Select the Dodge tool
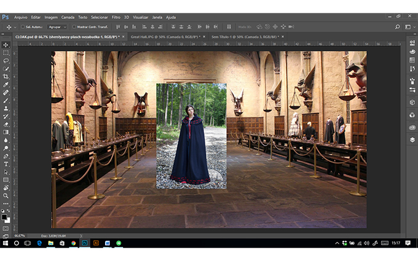 (x=6, y=148)
